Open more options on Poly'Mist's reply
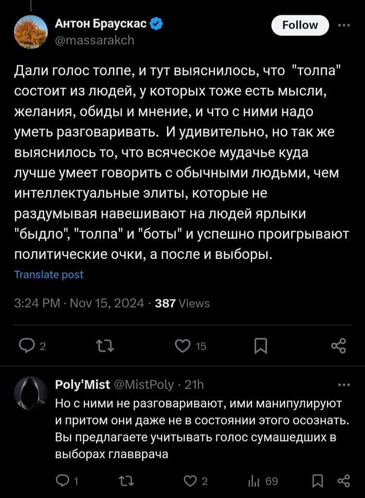The width and height of the screenshot is (365, 498). pyautogui.click(x=344, y=385)
